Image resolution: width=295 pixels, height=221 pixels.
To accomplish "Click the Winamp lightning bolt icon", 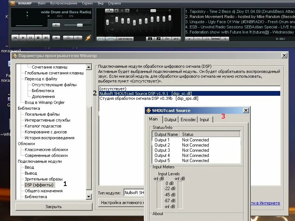I will (x=88, y=38).
